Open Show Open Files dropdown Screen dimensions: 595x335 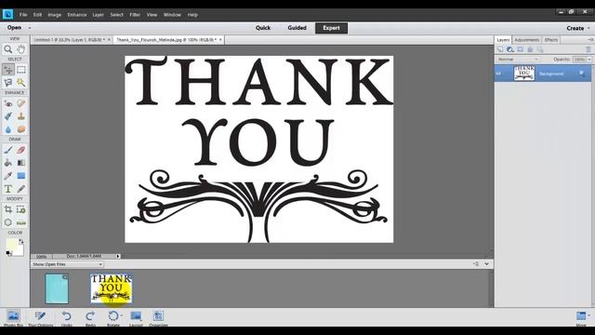click(x=67, y=264)
